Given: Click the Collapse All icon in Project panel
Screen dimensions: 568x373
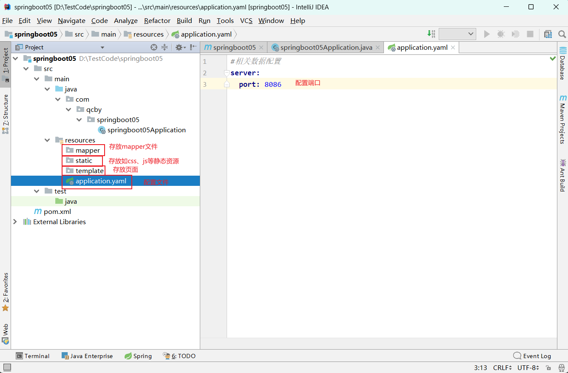Looking at the screenshot, I should pyautogui.click(x=164, y=47).
